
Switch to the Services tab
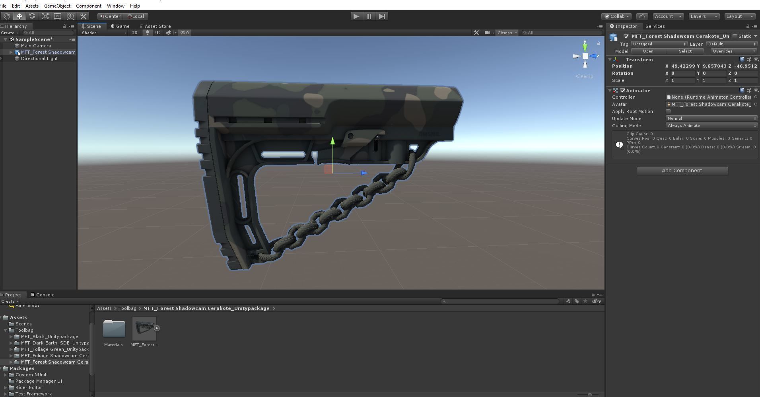tap(655, 26)
